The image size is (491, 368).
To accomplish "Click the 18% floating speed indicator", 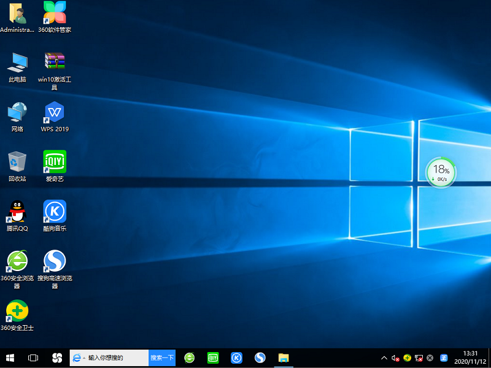I will point(441,173).
